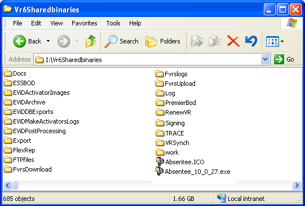The width and height of the screenshot is (305, 206).
Task: Select the ESSBOD folder icon
Action: click(x=8, y=83)
